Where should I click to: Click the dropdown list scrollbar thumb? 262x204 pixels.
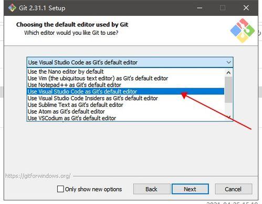[228, 90]
